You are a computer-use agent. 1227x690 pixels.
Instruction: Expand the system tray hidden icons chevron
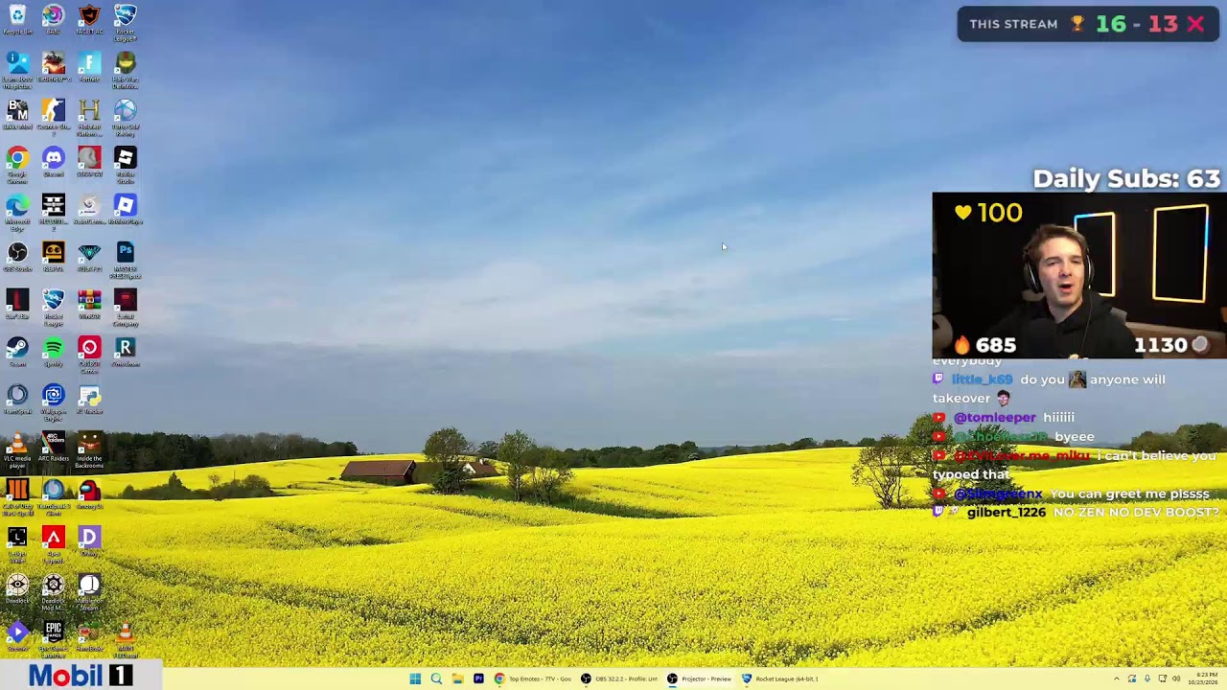tap(1116, 678)
